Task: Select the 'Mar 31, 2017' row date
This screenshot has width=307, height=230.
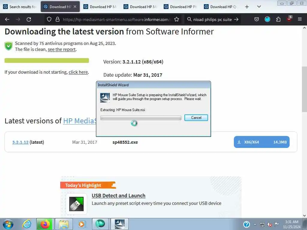Action: tap(85, 142)
